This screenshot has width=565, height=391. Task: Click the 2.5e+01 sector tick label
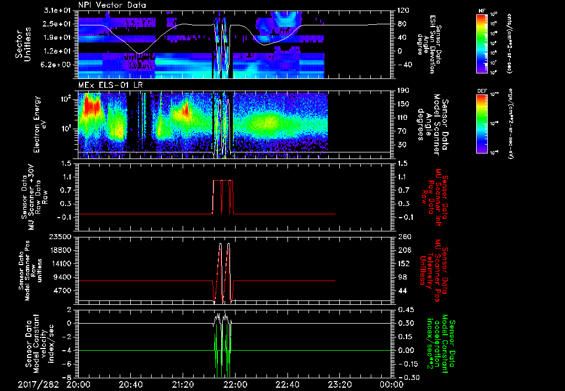coord(58,24)
